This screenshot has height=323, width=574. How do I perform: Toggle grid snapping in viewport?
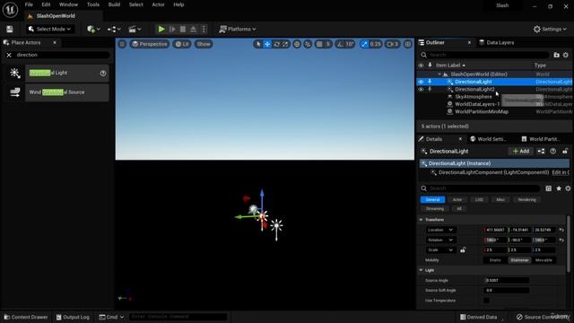[319, 44]
